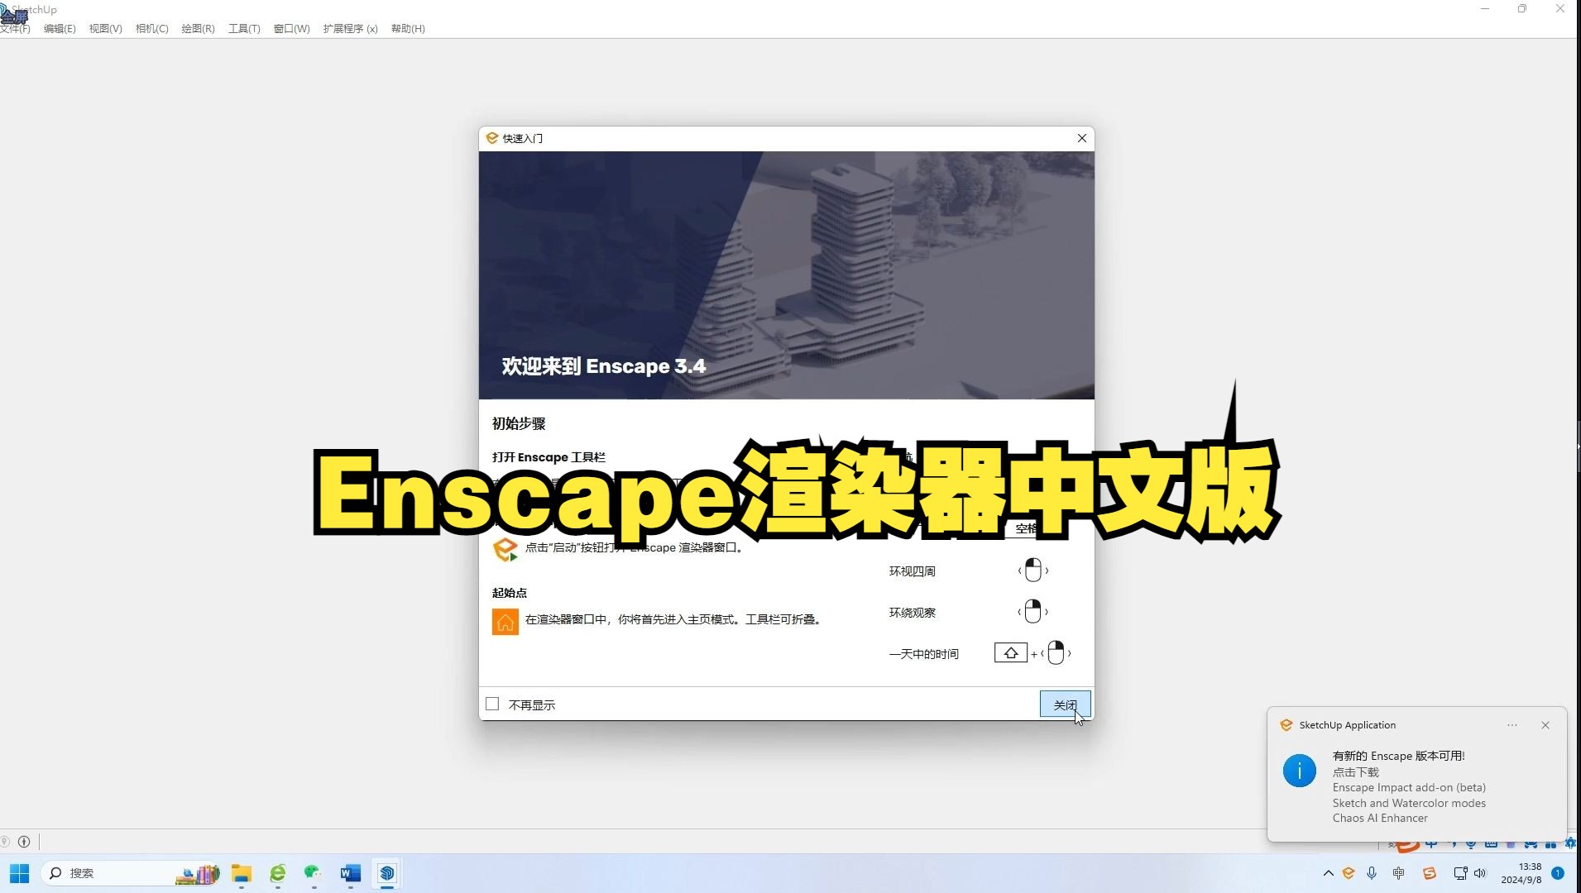Click the Enscape logo icon beside the 启动 tip
Screen dimensions: 1581x893
pos(505,549)
